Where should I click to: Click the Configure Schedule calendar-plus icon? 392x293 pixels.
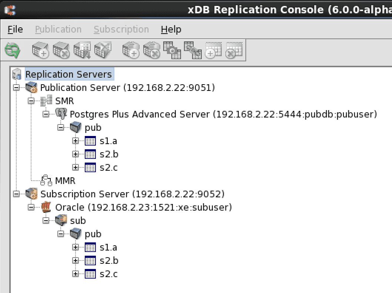214,50
